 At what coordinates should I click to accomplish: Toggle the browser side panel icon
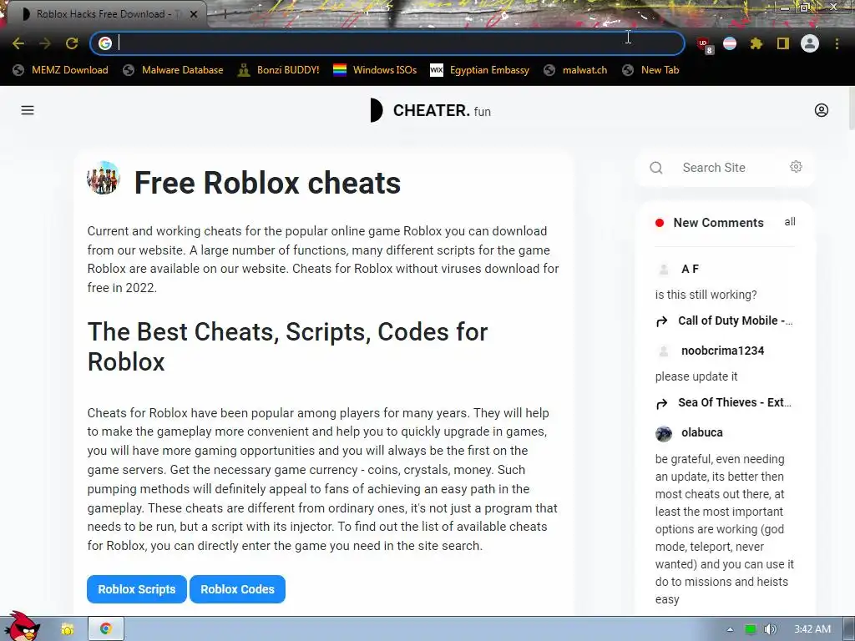783,43
